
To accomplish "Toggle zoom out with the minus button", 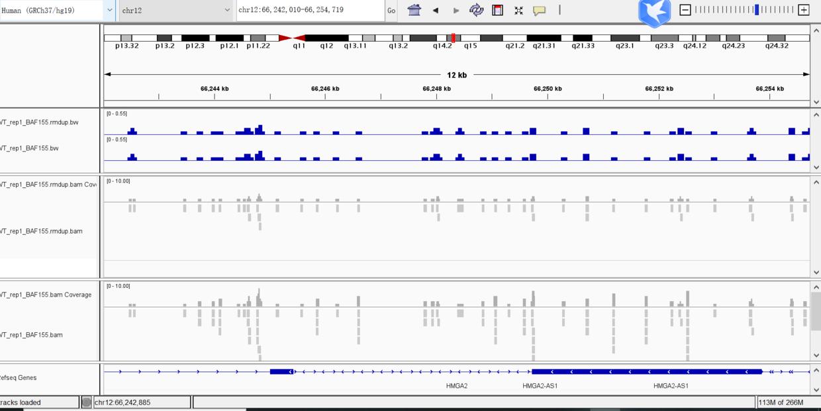I will (x=684, y=11).
